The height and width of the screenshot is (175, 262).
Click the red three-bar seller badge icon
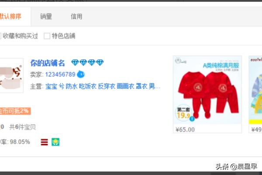coord(44,142)
